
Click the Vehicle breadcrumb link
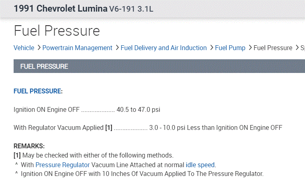24,48
